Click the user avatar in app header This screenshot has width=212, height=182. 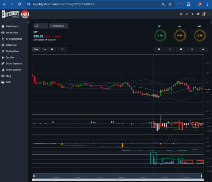[204, 14]
